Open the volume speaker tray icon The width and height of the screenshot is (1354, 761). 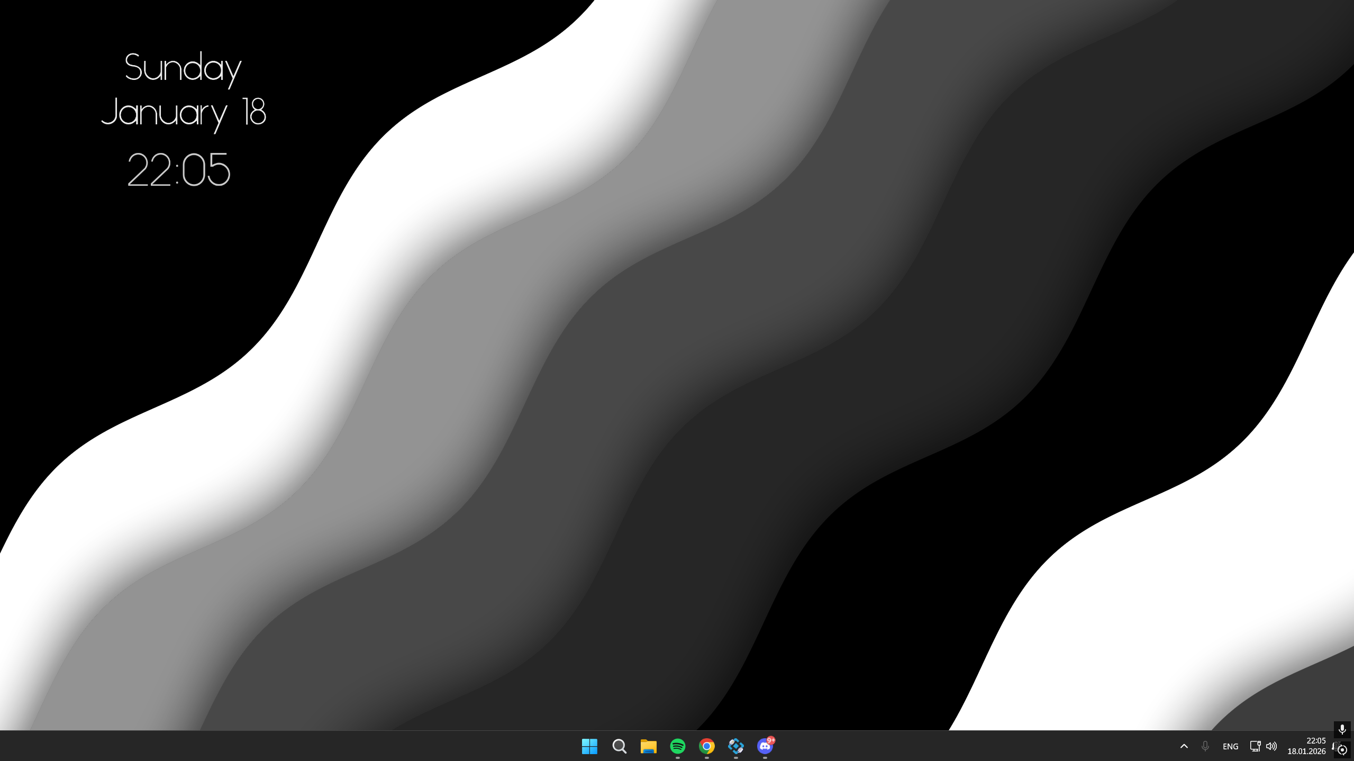[x=1271, y=746]
